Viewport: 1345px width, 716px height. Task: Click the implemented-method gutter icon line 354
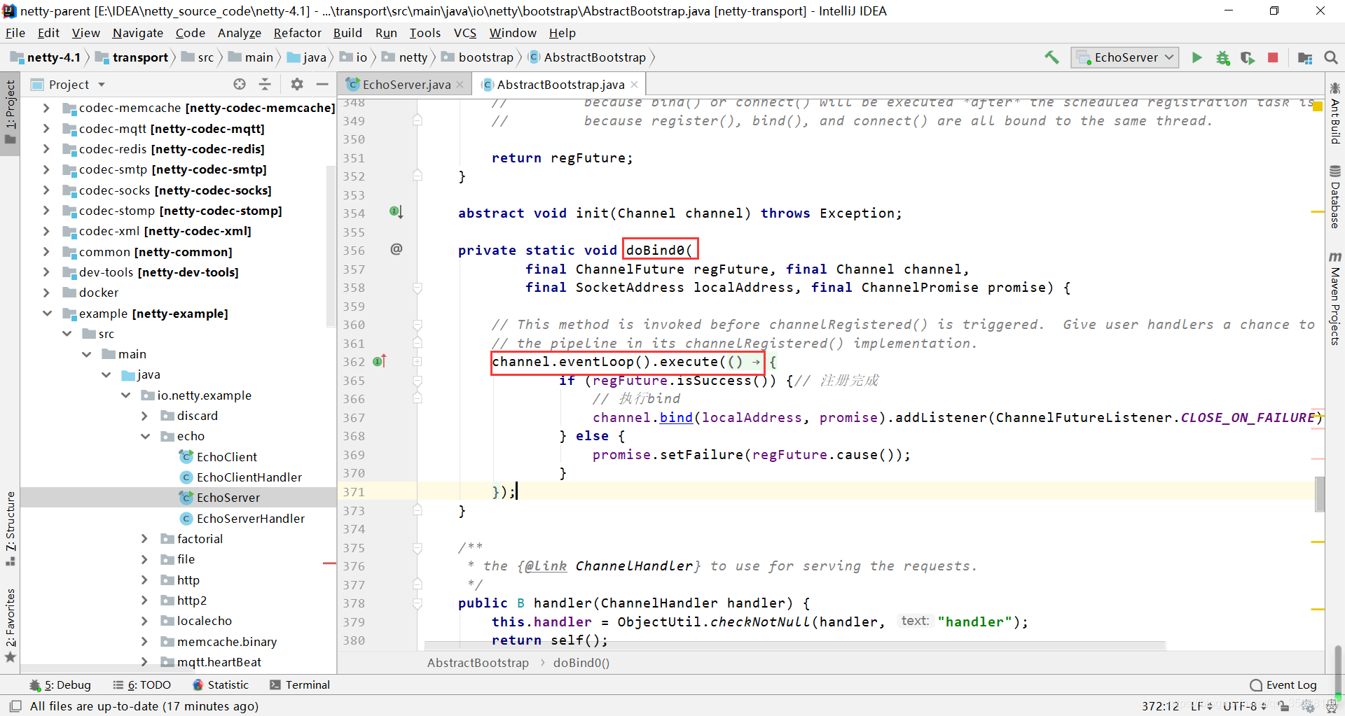pyautogui.click(x=396, y=212)
